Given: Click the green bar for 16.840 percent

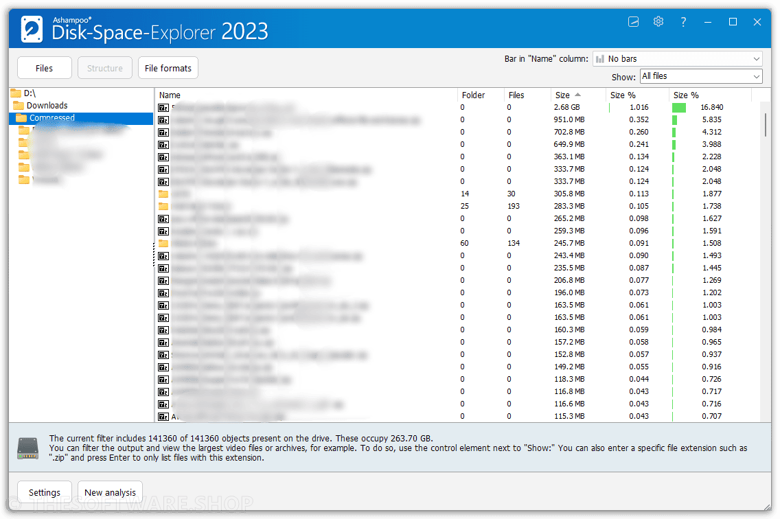Looking at the screenshot, I should point(679,108).
